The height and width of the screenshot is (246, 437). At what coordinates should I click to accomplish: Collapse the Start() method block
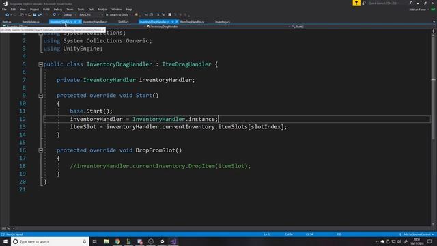point(40,96)
